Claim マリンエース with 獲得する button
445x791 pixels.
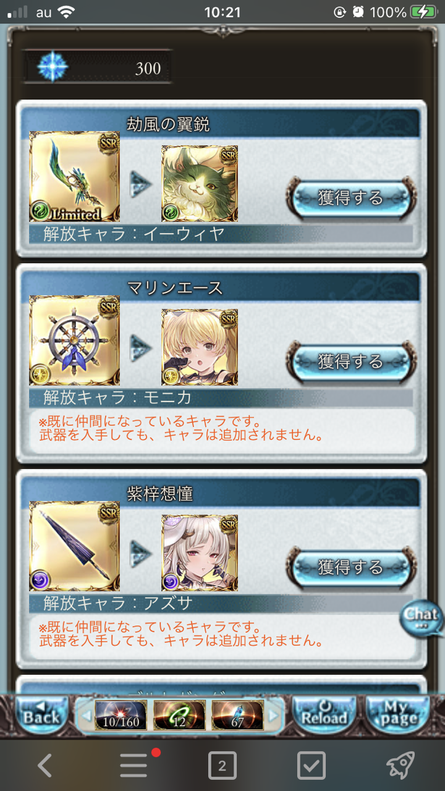[x=350, y=362]
